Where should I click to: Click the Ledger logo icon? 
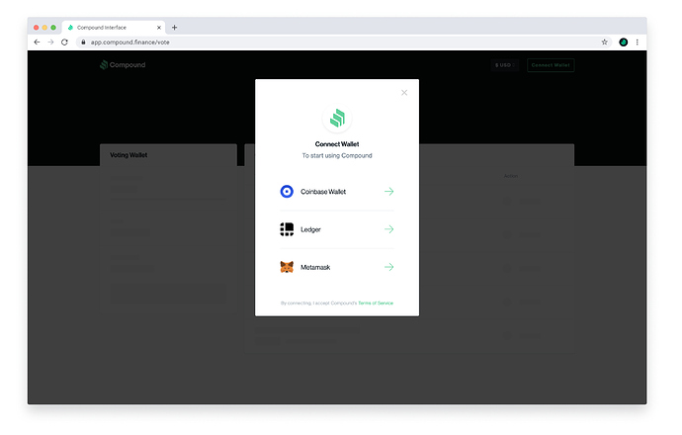click(287, 229)
